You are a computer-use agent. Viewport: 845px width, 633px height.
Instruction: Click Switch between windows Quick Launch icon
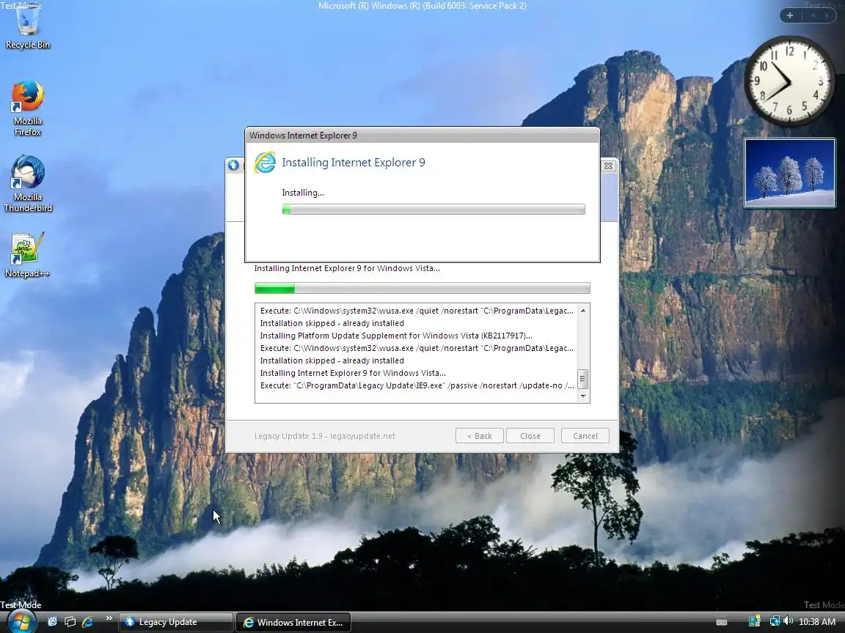[70, 622]
